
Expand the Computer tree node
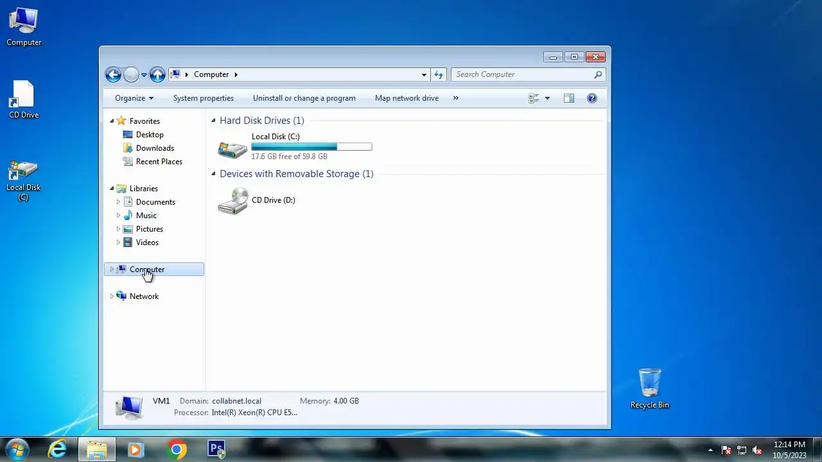112,269
